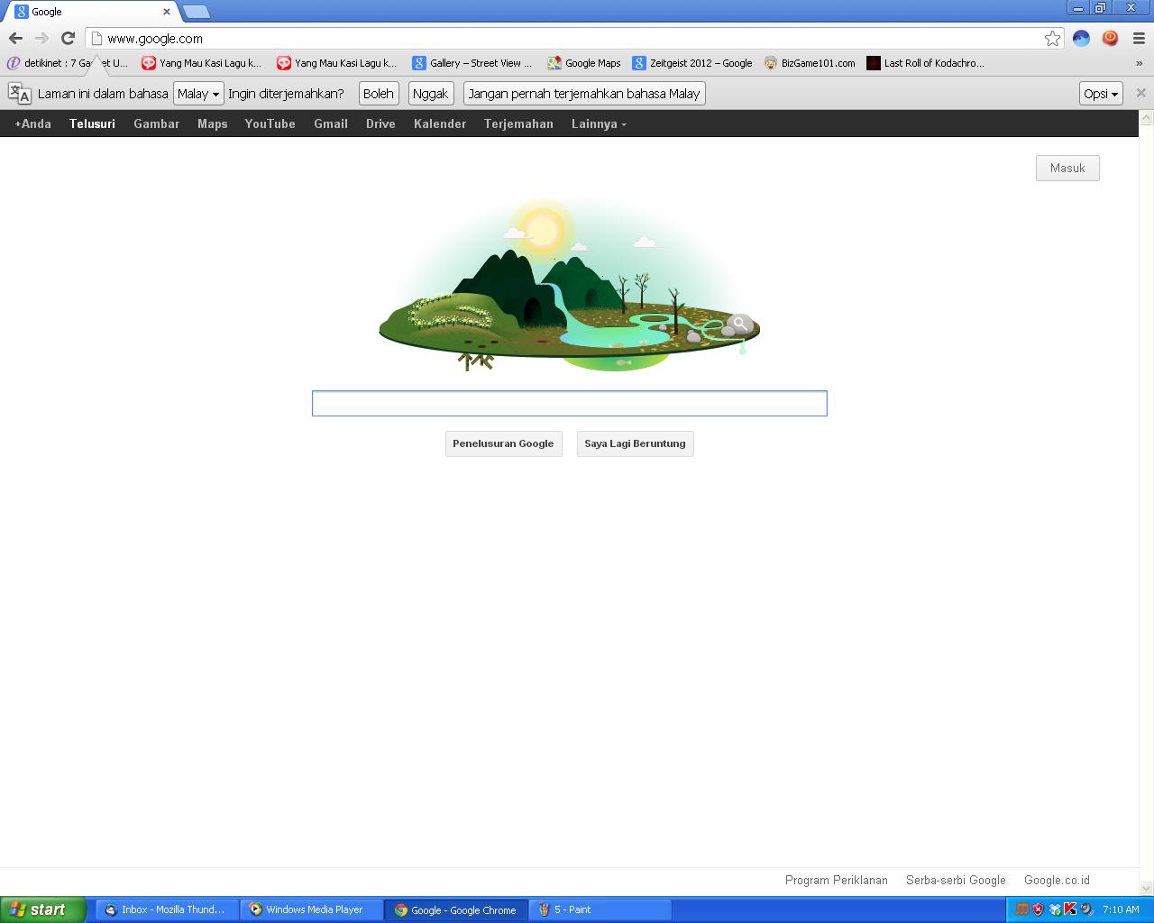Image resolution: width=1154 pixels, height=923 pixels.
Task: Open Gambar image search
Action: tap(157, 123)
